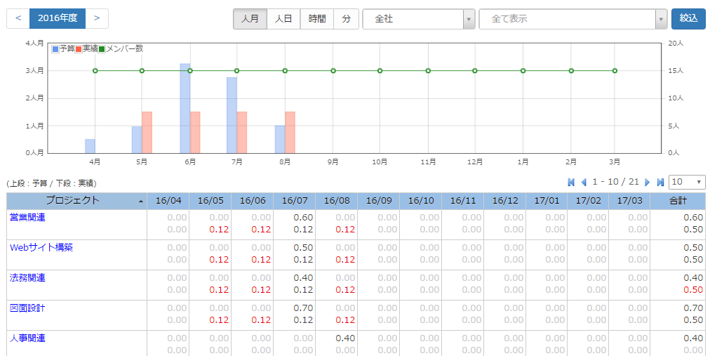
Task: Open rows-per-page dropdown showing 10
Action: pos(687,183)
